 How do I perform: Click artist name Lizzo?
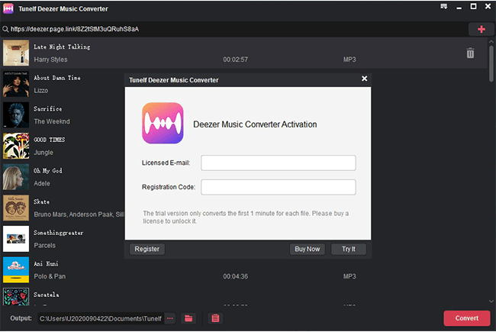(41, 91)
